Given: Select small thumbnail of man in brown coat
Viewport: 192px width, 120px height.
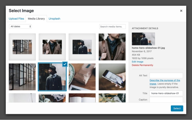Looking at the screenshot, I should click(52, 47).
